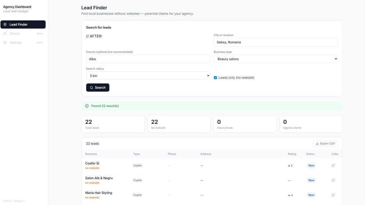Click the star 4 rating for Maria Hair Styling
The width and height of the screenshot is (365, 205).
tap(290, 195)
